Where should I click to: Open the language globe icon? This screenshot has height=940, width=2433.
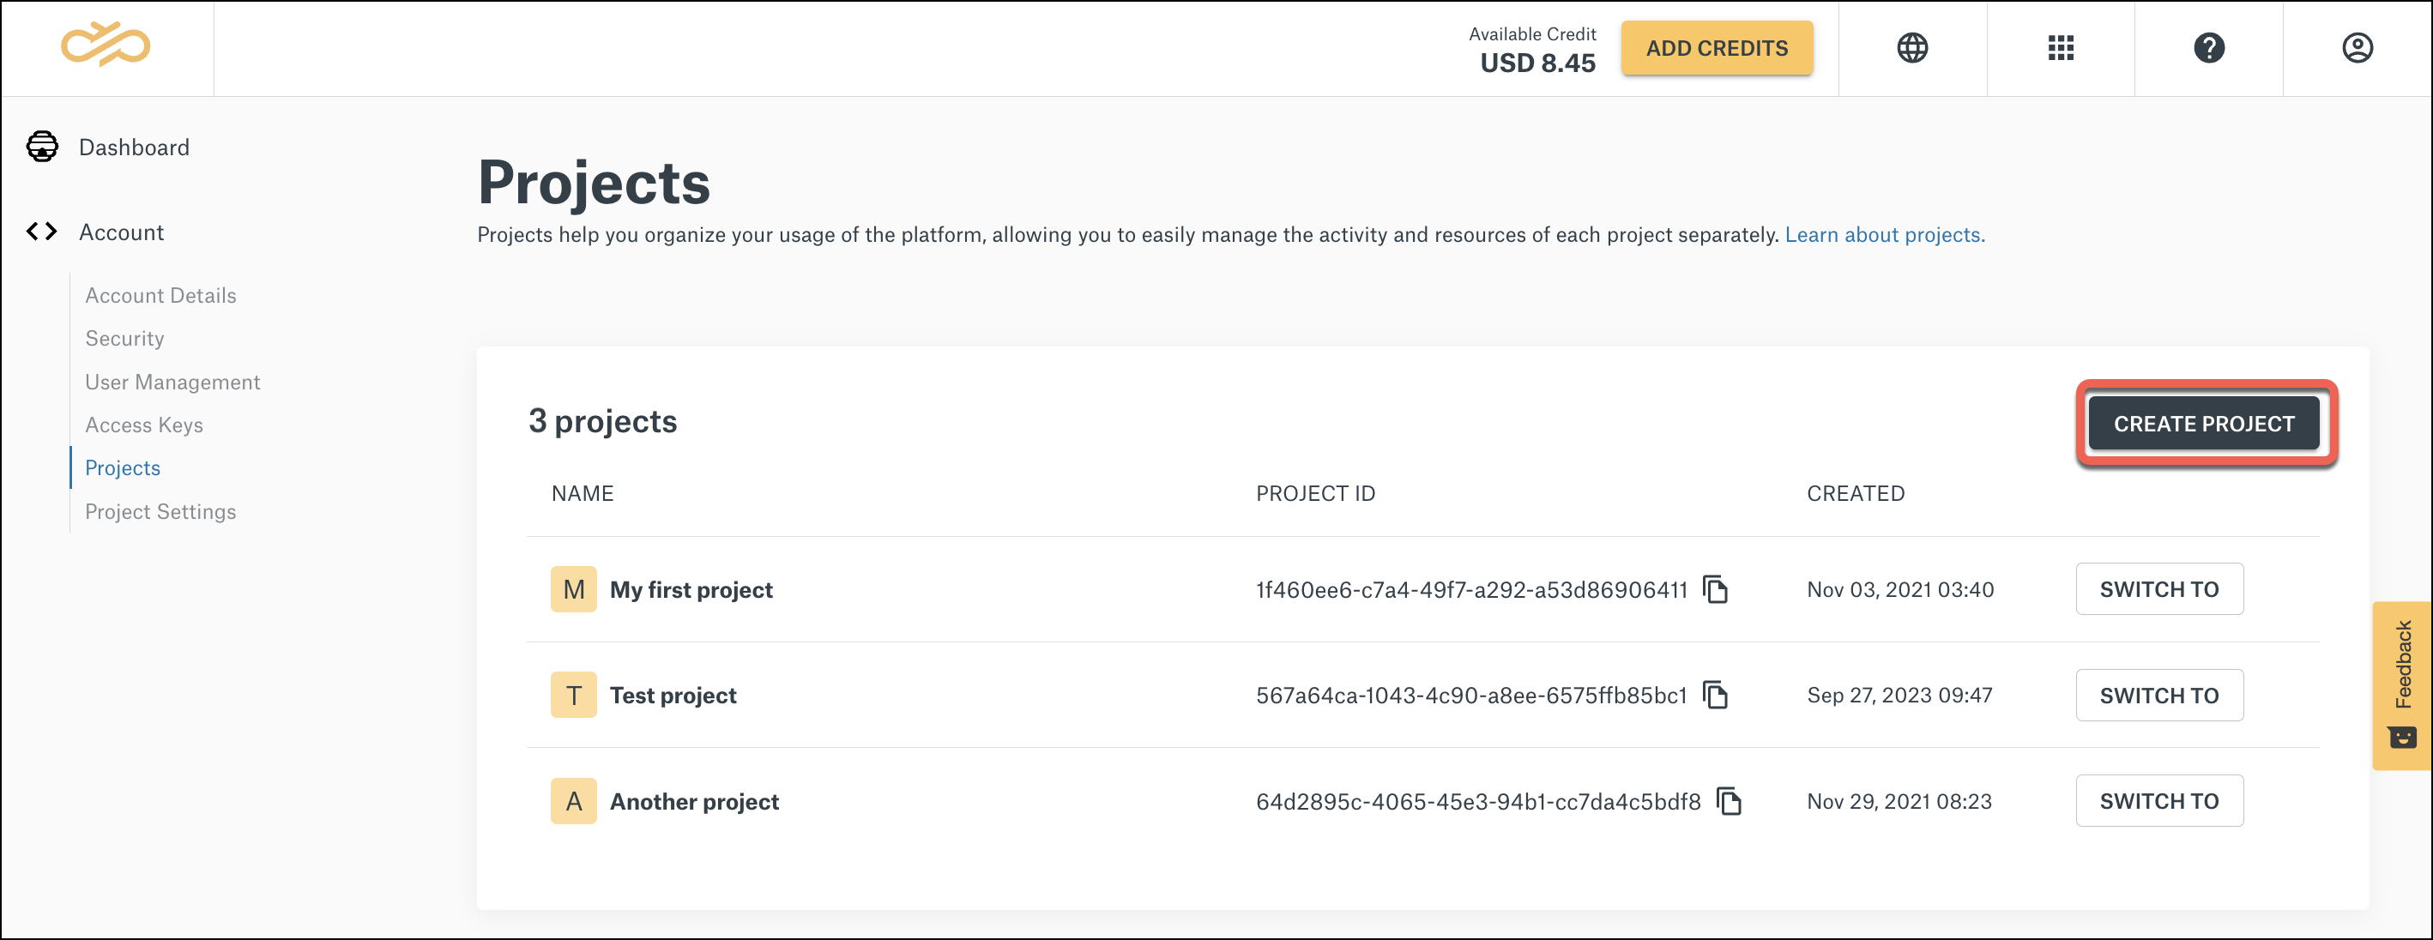1911,47
